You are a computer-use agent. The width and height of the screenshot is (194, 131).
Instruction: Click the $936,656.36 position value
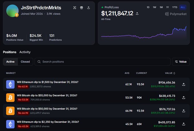[x=167, y=82]
